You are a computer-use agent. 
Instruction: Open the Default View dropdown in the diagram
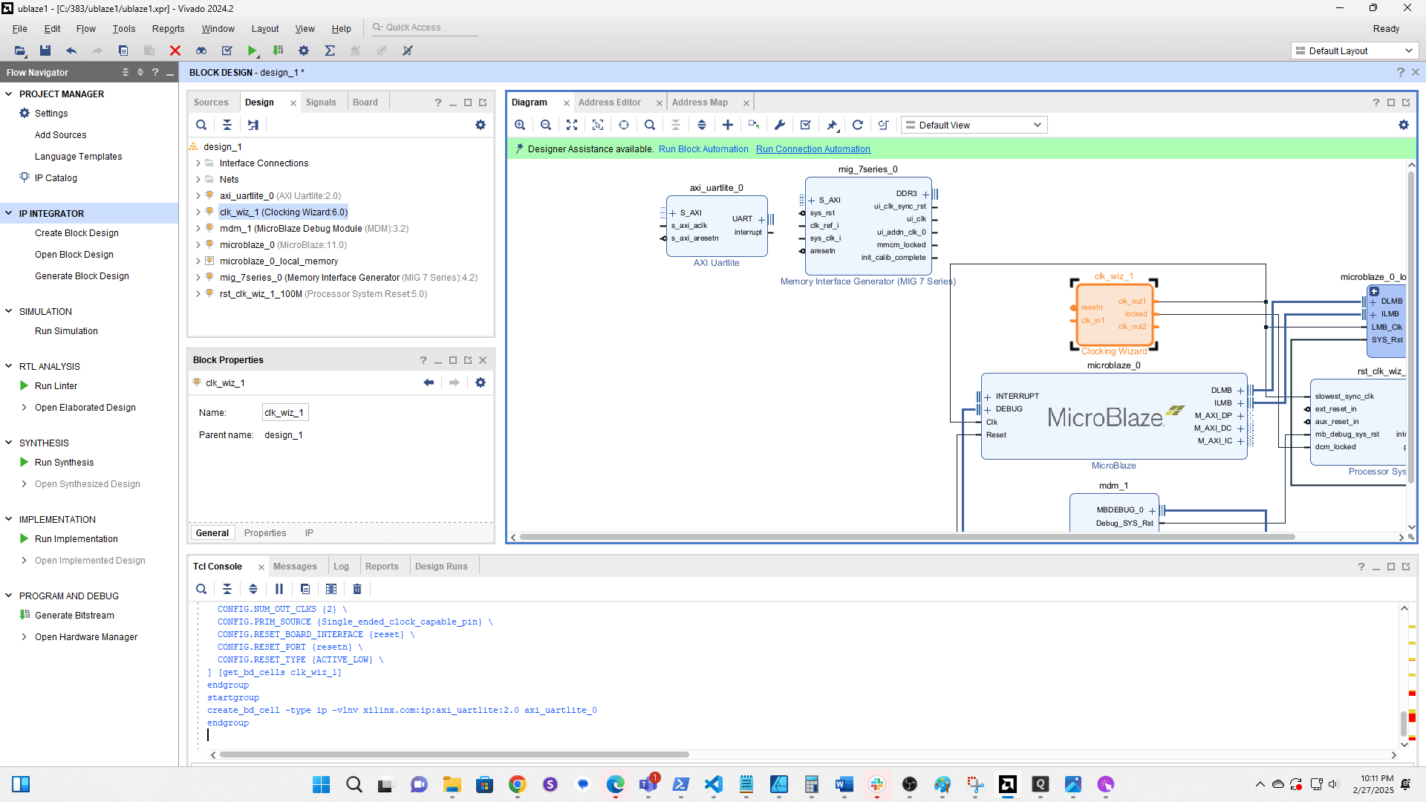tap(973, 125)
